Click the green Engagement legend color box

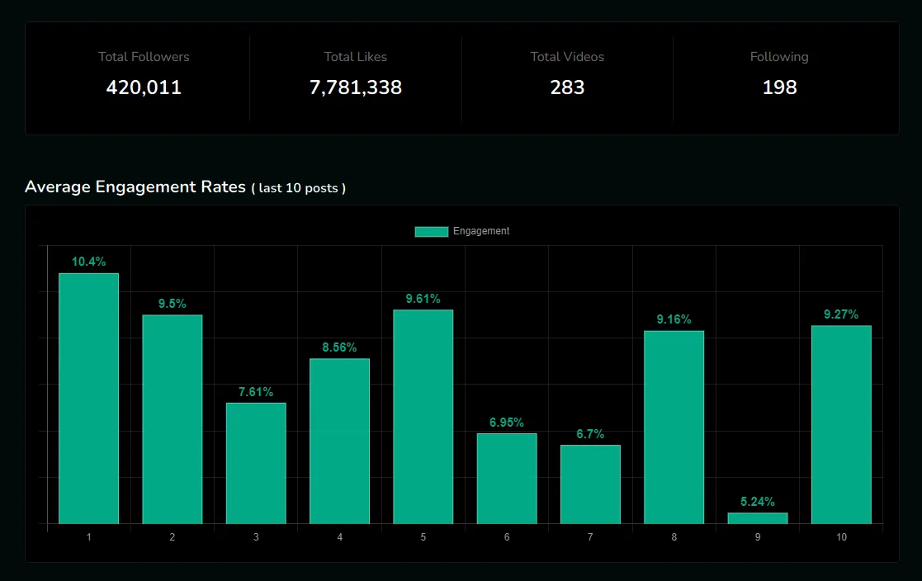click(431, 232)
